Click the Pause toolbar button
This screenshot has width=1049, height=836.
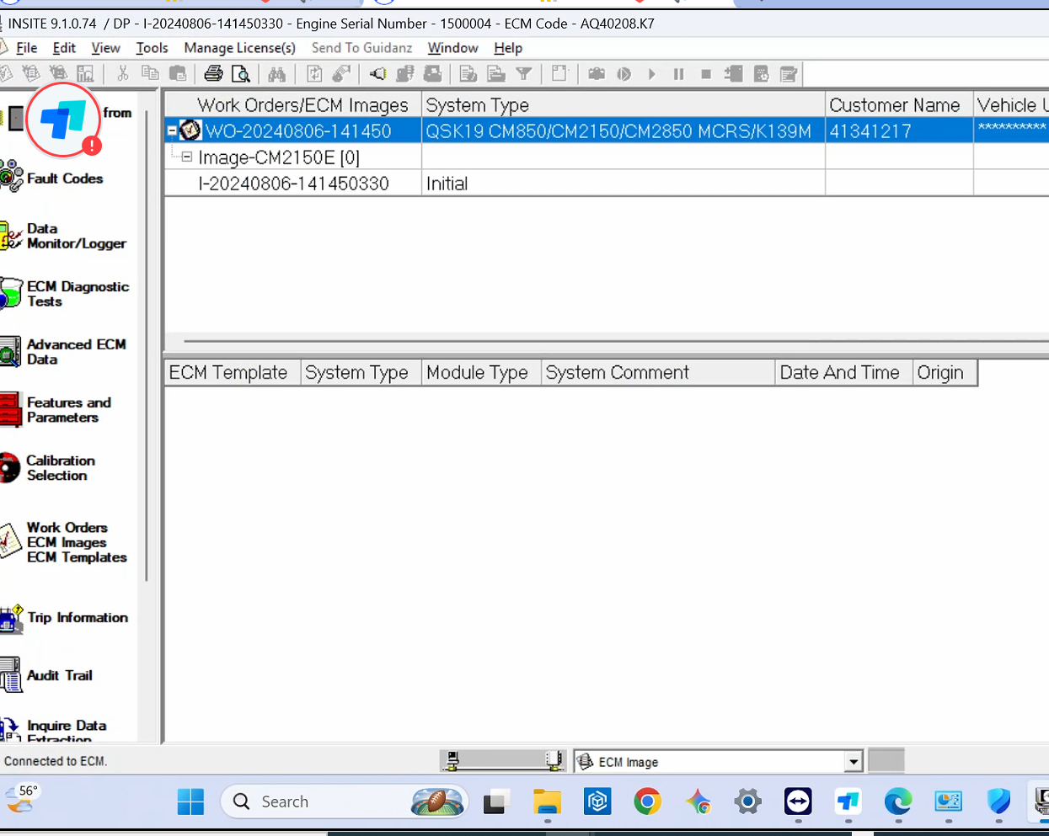point(678,74)
